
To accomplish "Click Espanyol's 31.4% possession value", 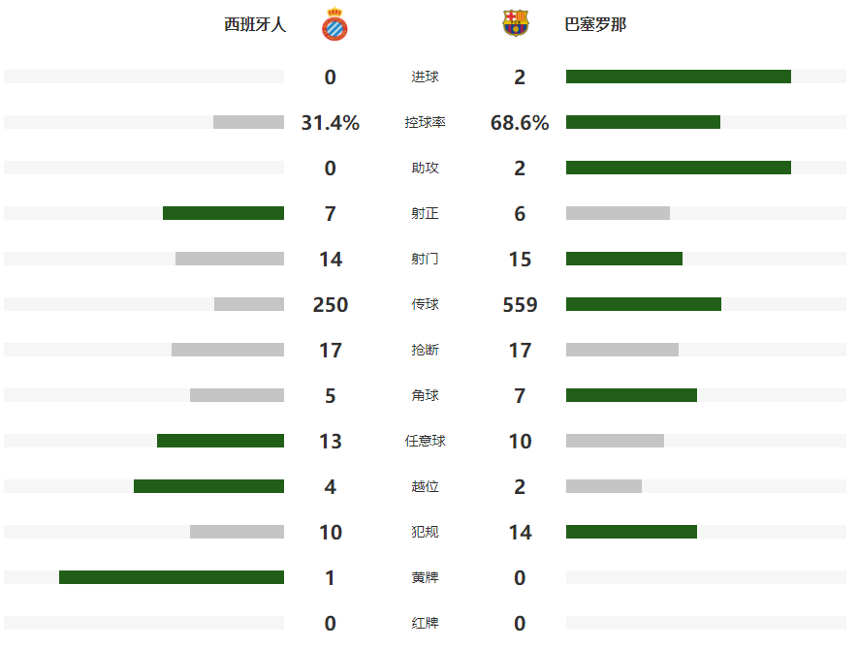I will pyautogui.click(x=331, y=123).
